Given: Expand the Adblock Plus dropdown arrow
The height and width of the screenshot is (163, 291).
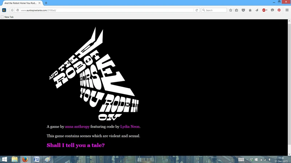Looking at the screenshot, I should [267, 10].
